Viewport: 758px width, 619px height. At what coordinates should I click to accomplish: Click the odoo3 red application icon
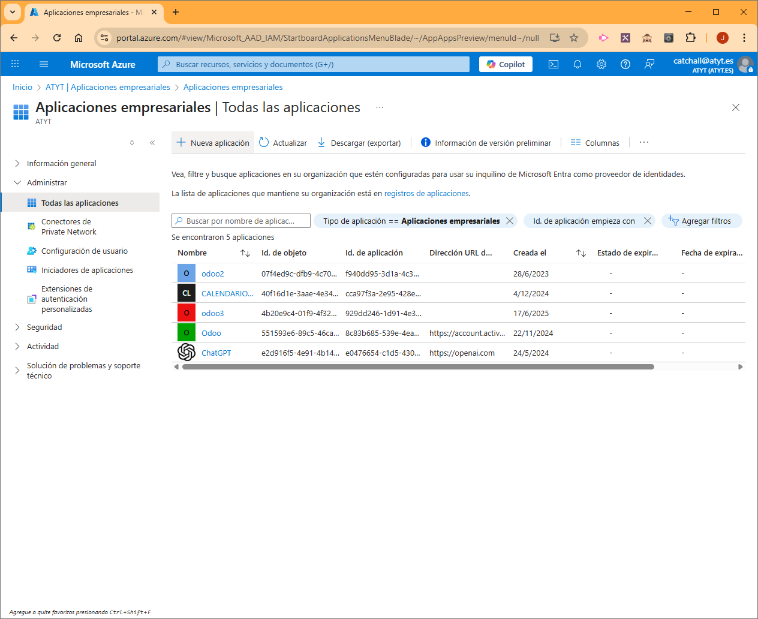coord(187,313)
